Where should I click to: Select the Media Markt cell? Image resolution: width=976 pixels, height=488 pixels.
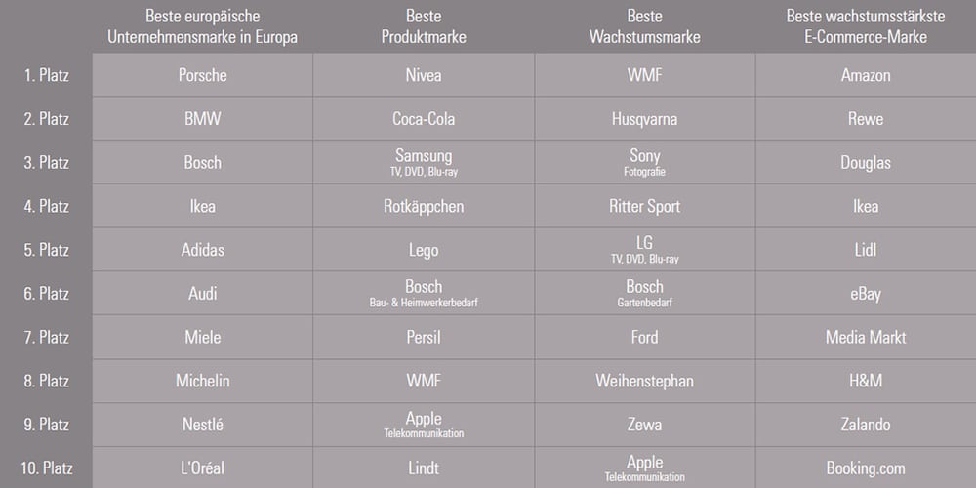point(866,337)
